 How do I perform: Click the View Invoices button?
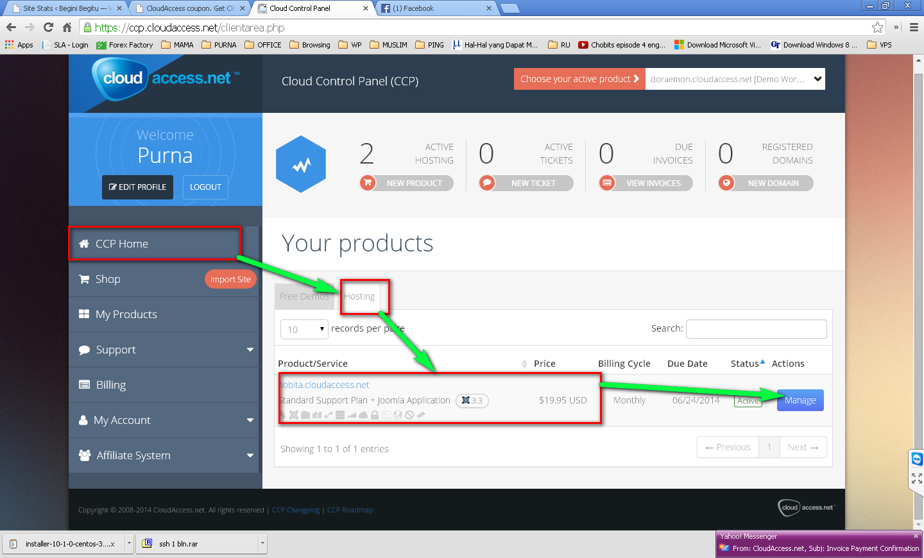[x=646, y=183]
